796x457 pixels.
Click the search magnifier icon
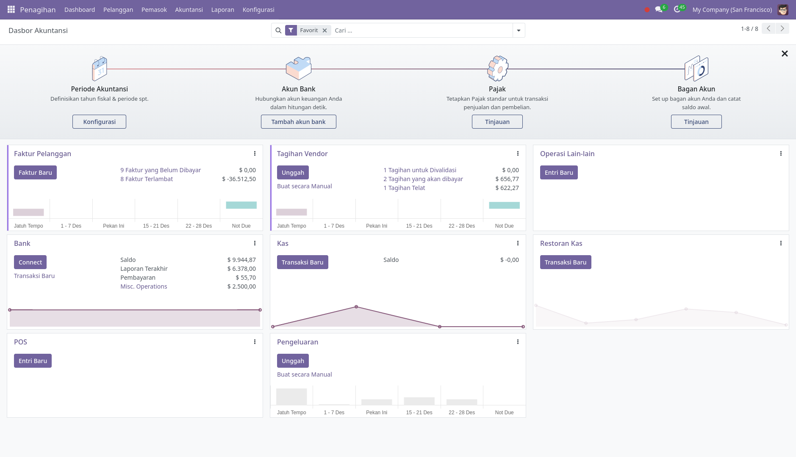coord(278,30)
